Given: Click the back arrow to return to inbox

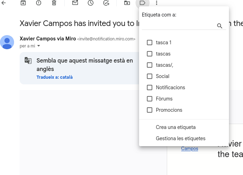Looking at the screenshot, I should click(4, 3).
